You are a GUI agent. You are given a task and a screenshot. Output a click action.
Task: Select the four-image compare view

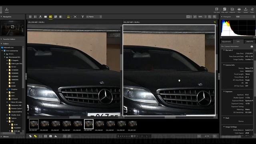pyautogui.click(x=56, y=17)
